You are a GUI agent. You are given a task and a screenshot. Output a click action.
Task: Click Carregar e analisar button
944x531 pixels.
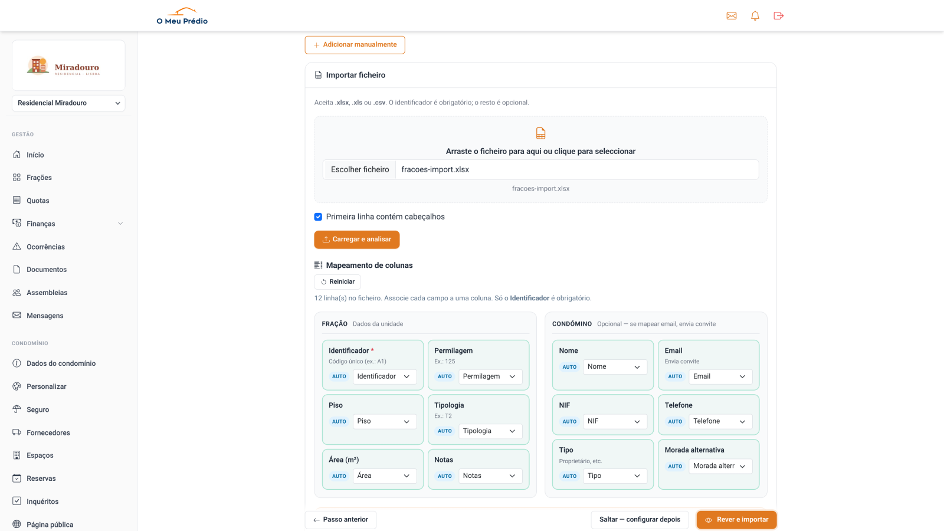click(357, 240)
